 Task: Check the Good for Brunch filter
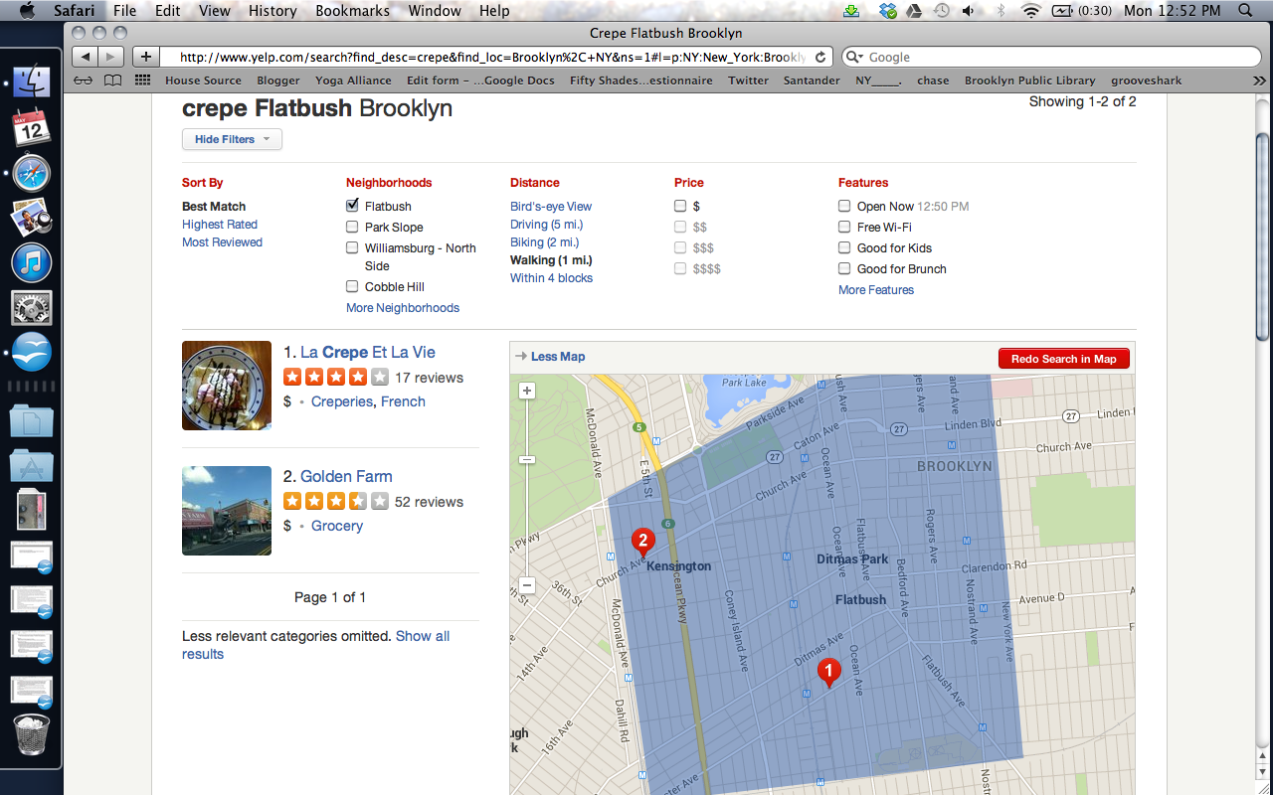click(844, 268)
